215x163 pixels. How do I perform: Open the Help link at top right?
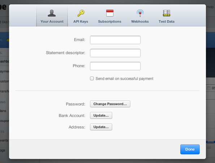210,7
